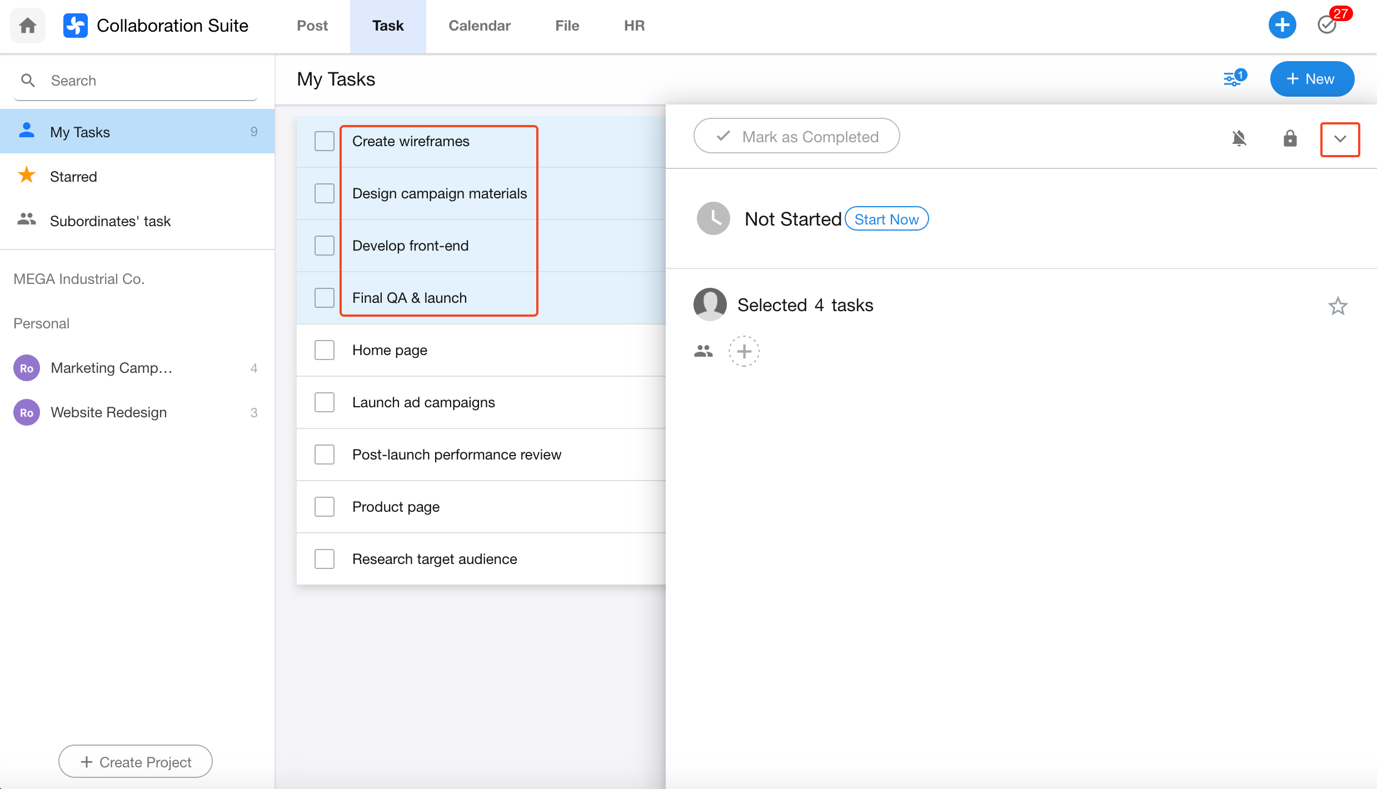Expand the chevron dropdown in task panel
Screen dimensions: 1377x789
1340,139
